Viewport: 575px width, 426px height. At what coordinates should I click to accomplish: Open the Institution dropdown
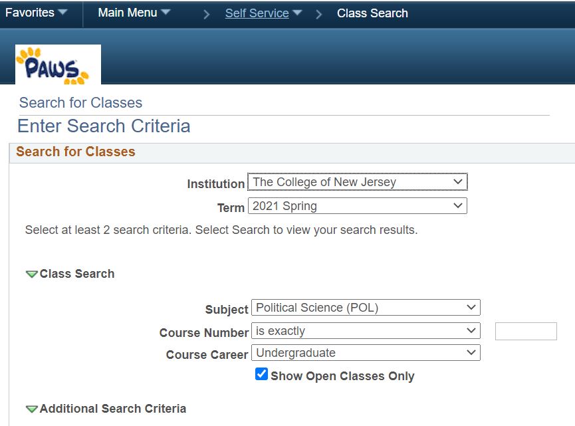tap(358, 182)
